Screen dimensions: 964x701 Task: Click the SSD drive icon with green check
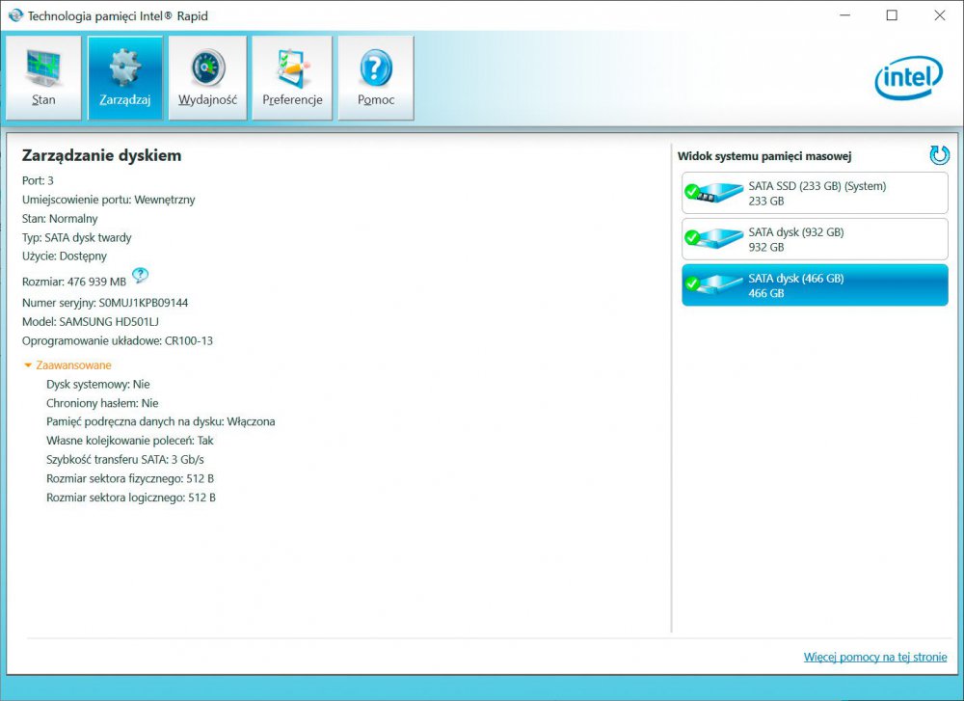[x=713, y=193]
